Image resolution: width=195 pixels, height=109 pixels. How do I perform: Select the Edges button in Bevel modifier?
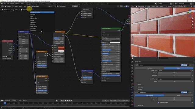tap(179, 68)
